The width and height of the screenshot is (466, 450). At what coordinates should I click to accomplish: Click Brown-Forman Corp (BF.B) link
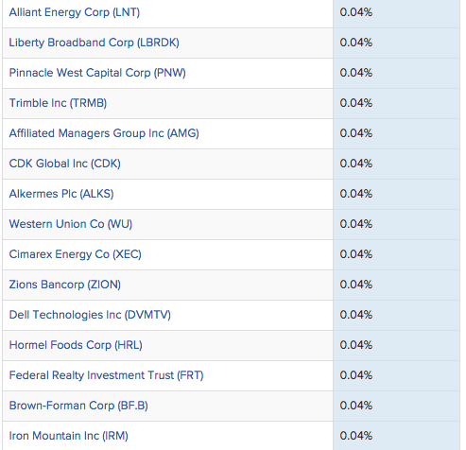click(x=78, y=406)
